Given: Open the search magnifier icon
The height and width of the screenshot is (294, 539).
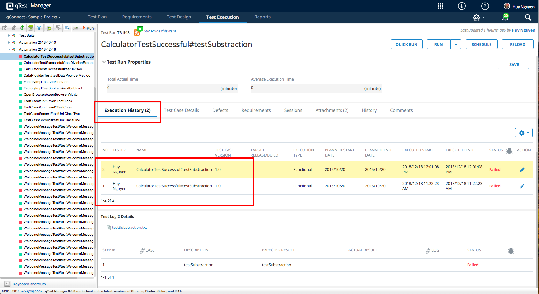Looking at the screenshot, I should (x=528, y=17).
